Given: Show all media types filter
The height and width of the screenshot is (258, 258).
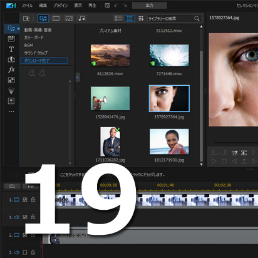Looking at the screenshot, I should click(x=43, y=18).
